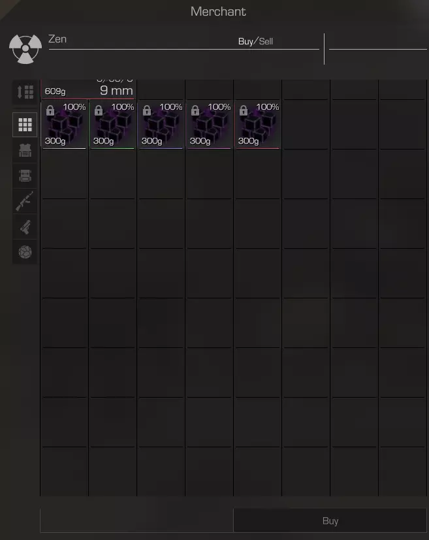Click the empty field left of Buy
This screenshot has width=429, height=540.
pos(136,520)
